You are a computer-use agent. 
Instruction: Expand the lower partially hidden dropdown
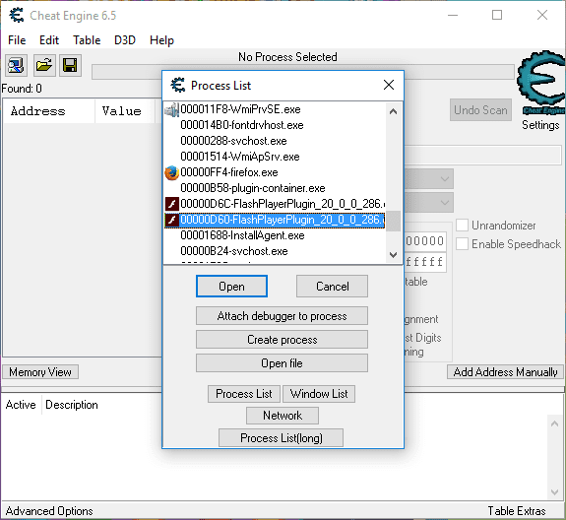click(x=445, y=202)
